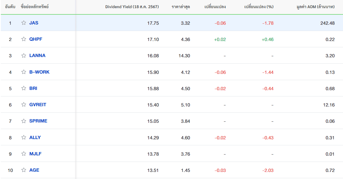Star the GVREIT row
Viewport: 343px width, 179px height.
pos(24,105)
